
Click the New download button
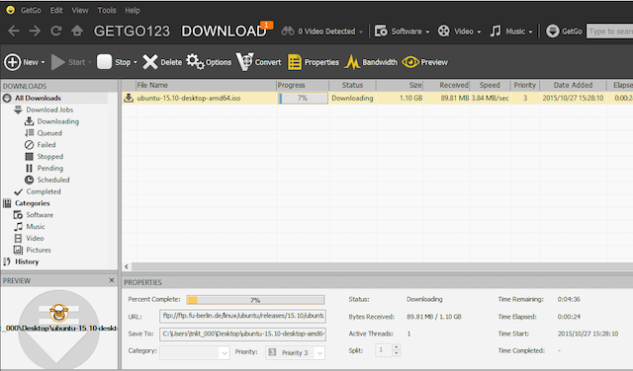point(21,62)
